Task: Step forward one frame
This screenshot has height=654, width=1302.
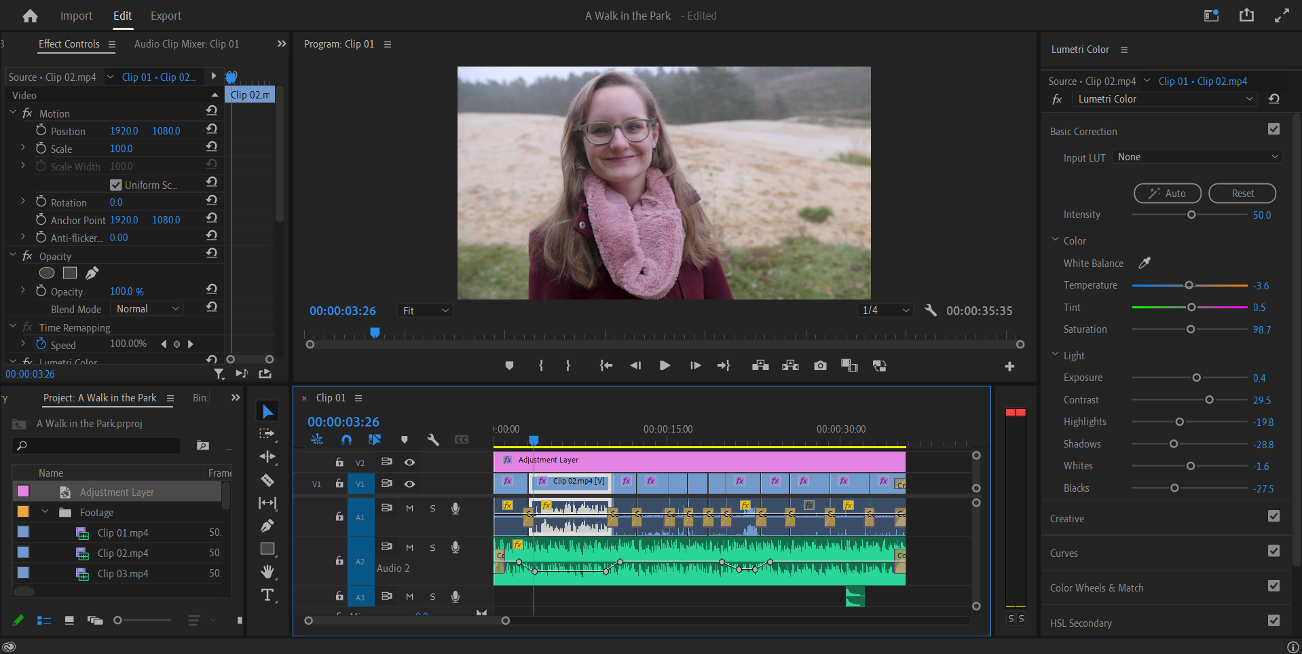Action: [x=695, y=365]
